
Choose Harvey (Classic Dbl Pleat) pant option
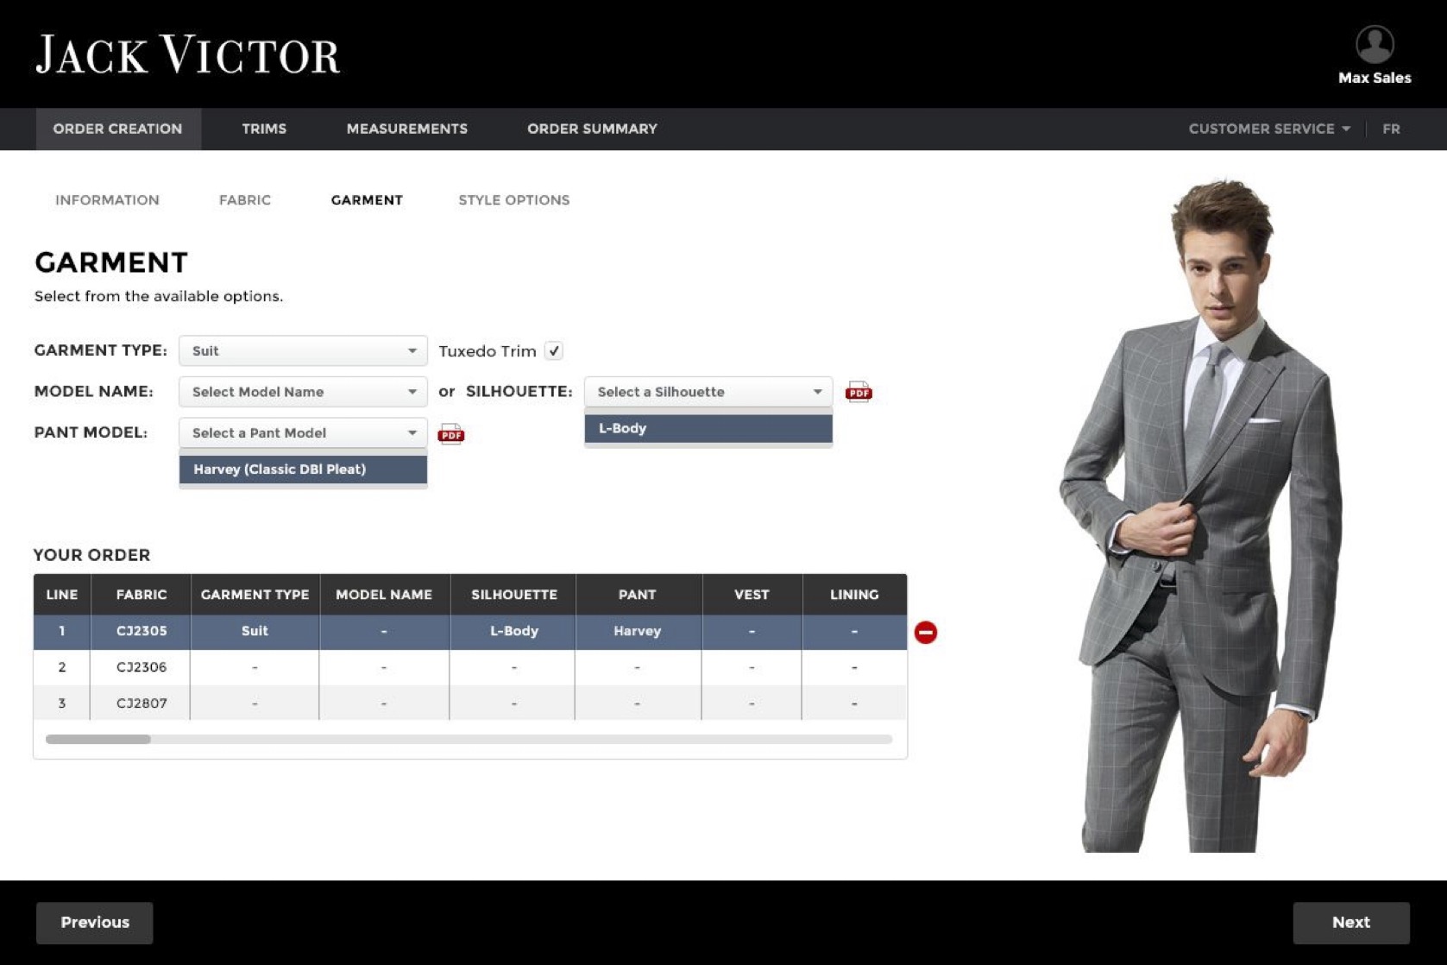tap(302, 470)
